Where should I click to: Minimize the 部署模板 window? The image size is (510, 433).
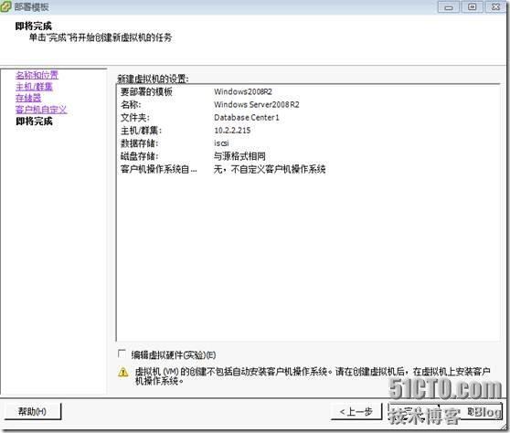pyautogui.click(x=449, y=7)
